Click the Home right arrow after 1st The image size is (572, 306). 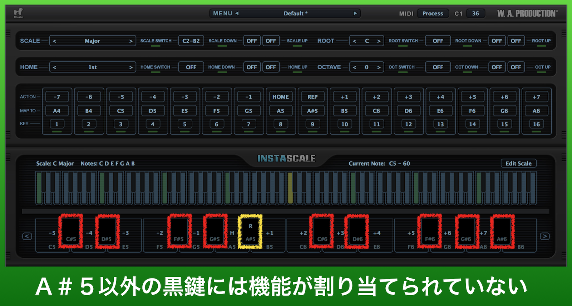tap(131, 67)
